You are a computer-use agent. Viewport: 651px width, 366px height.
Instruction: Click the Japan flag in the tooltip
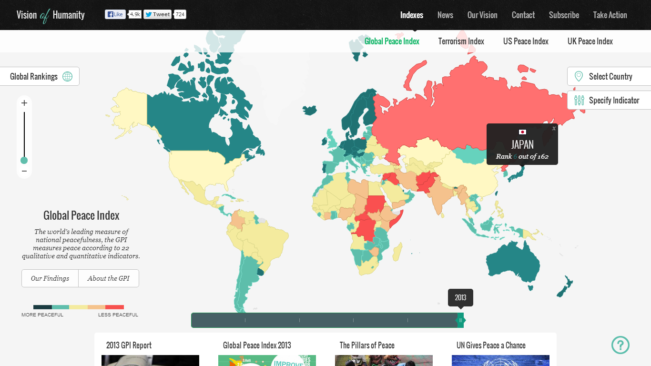[522, 132]
